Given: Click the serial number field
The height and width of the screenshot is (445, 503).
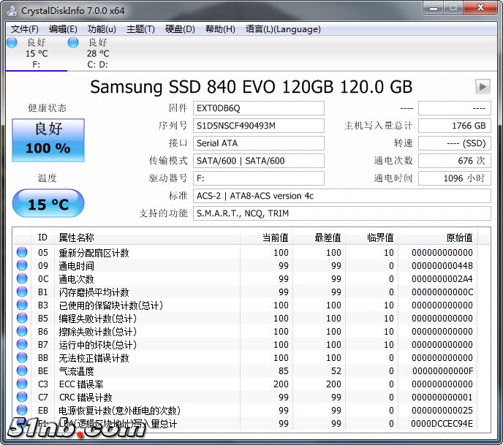Looking at the screenshot, I should point(258,126).
